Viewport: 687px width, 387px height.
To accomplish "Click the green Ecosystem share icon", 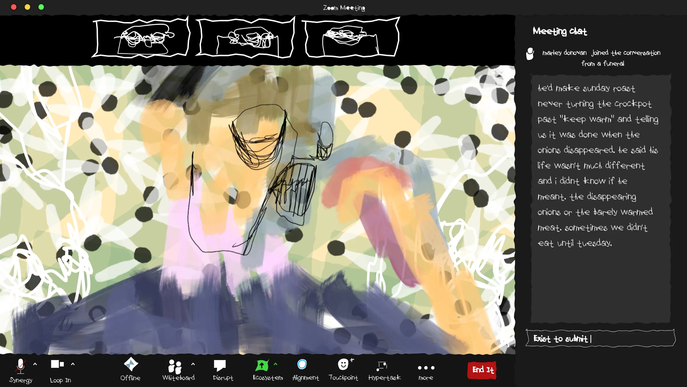I will coord(262,366).
